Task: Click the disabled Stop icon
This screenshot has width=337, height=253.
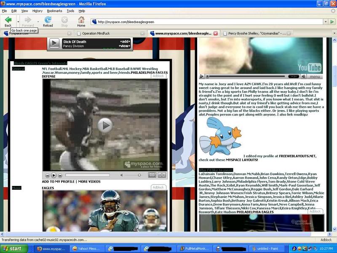Action: (x=64, y=22)
